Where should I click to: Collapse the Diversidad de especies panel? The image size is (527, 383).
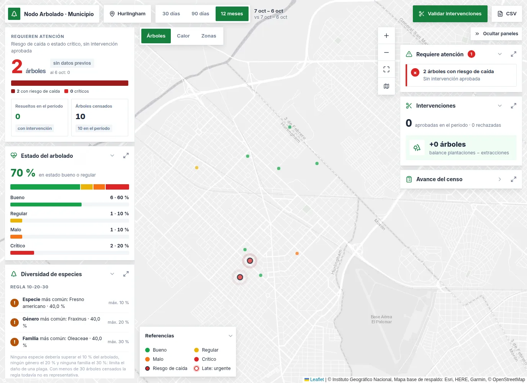click(x=112, y=274)
